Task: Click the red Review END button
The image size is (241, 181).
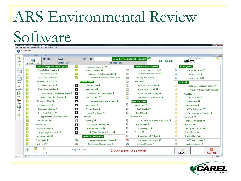Action: (x=212, y=150)
